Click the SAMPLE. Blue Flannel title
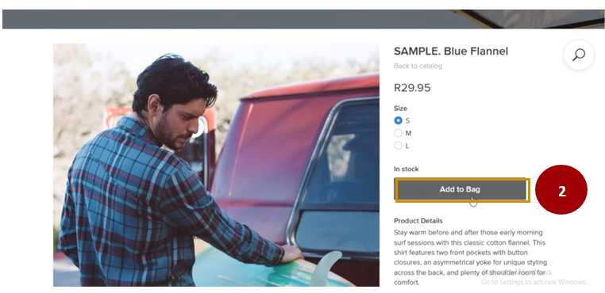This screenshot has width=605, height=293. pyautogui.click(x=451, y=51)
